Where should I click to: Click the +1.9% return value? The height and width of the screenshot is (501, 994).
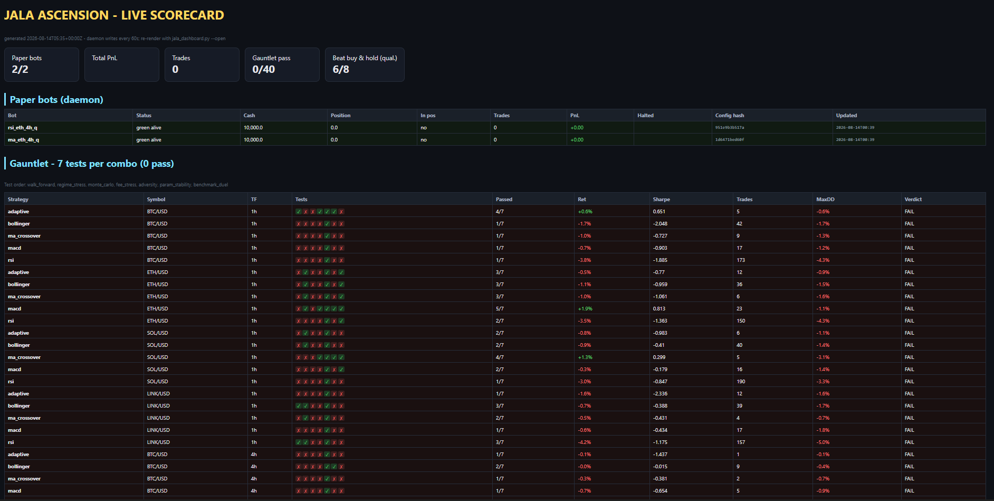click(x=585, y=308)
